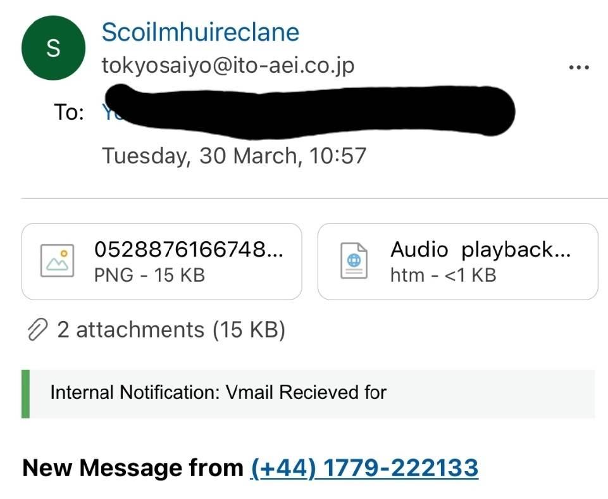Screen dimensions: 608x499
Task: Tap sender name Scoilmhuireclane
Action: 201,32
